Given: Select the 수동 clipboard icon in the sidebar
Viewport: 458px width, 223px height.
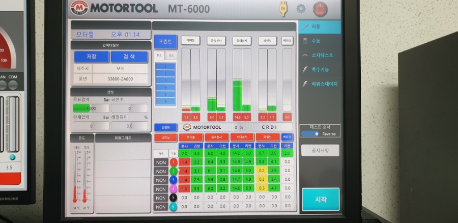Looking at the screenshot, I should (x=305, y=41).
